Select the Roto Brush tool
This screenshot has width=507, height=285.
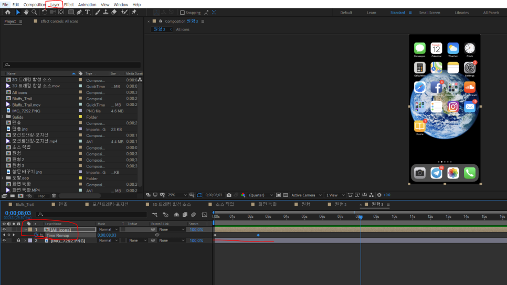point(124,12)
